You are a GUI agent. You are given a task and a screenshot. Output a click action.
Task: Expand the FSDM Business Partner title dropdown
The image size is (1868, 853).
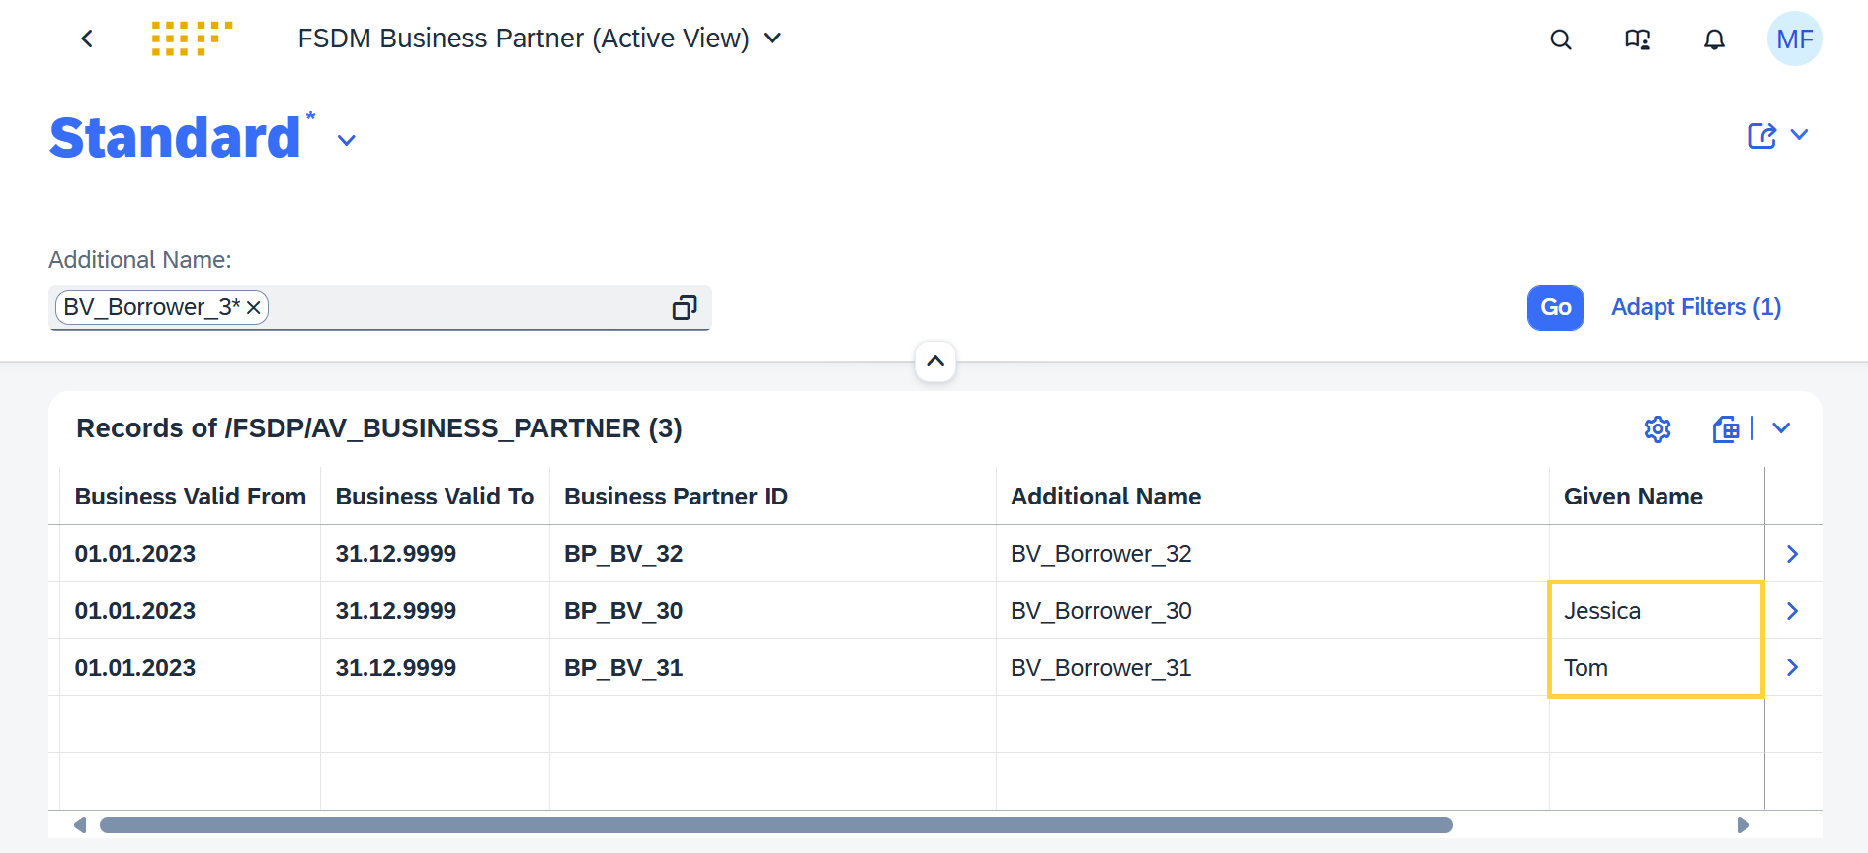point(773,39)
